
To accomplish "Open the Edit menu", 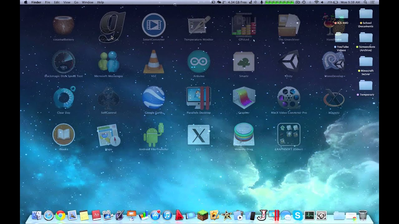I will (57, 2).
